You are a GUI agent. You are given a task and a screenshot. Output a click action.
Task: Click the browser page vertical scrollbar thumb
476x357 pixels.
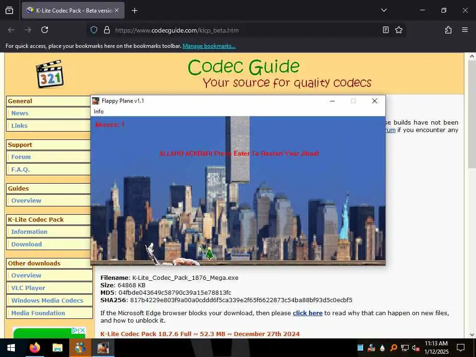[x=472, y=114]
